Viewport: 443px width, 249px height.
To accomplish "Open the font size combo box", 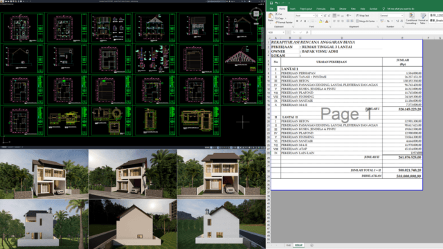I will (x=319, y=15).
